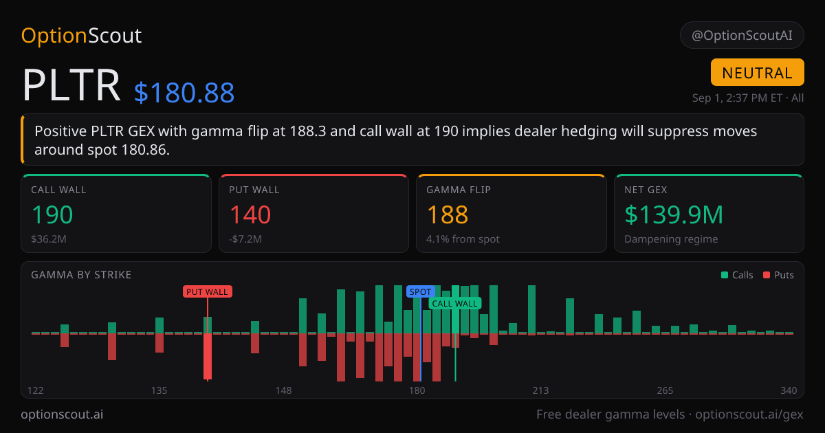The width and height of the screenshot is (825, 433).
Task: Select the Gamma Flip 188 card
Action: (x=511, y=214)
